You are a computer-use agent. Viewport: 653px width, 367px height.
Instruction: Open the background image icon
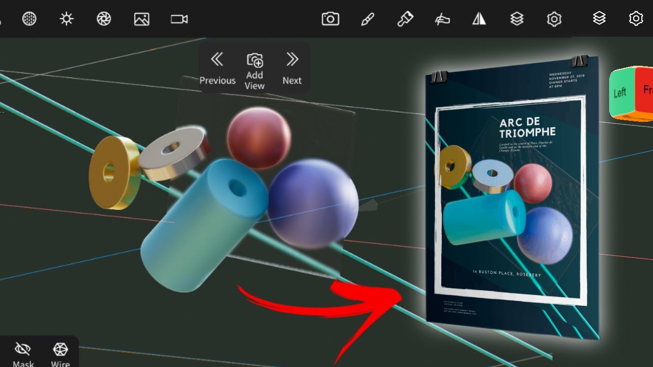point(142,19)
